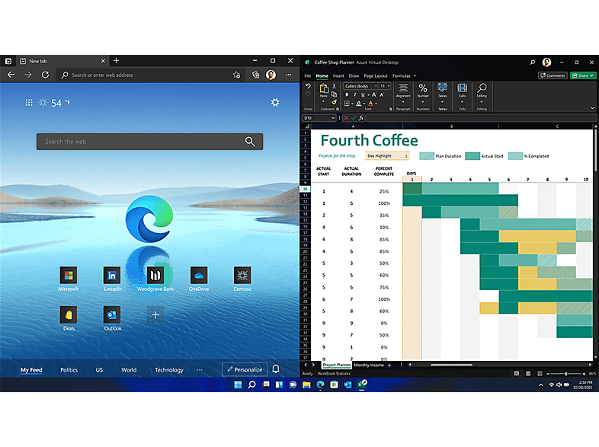
Task: Toggle Italic formatting in Excel
Action: (x=354, y=94)
